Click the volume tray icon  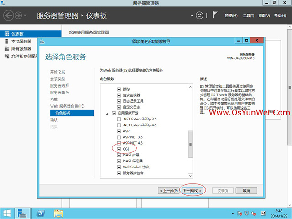254,214
